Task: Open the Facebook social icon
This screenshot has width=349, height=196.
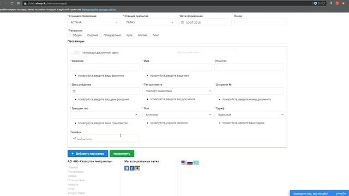Action: pyautogui.click(x=132, y=168)
